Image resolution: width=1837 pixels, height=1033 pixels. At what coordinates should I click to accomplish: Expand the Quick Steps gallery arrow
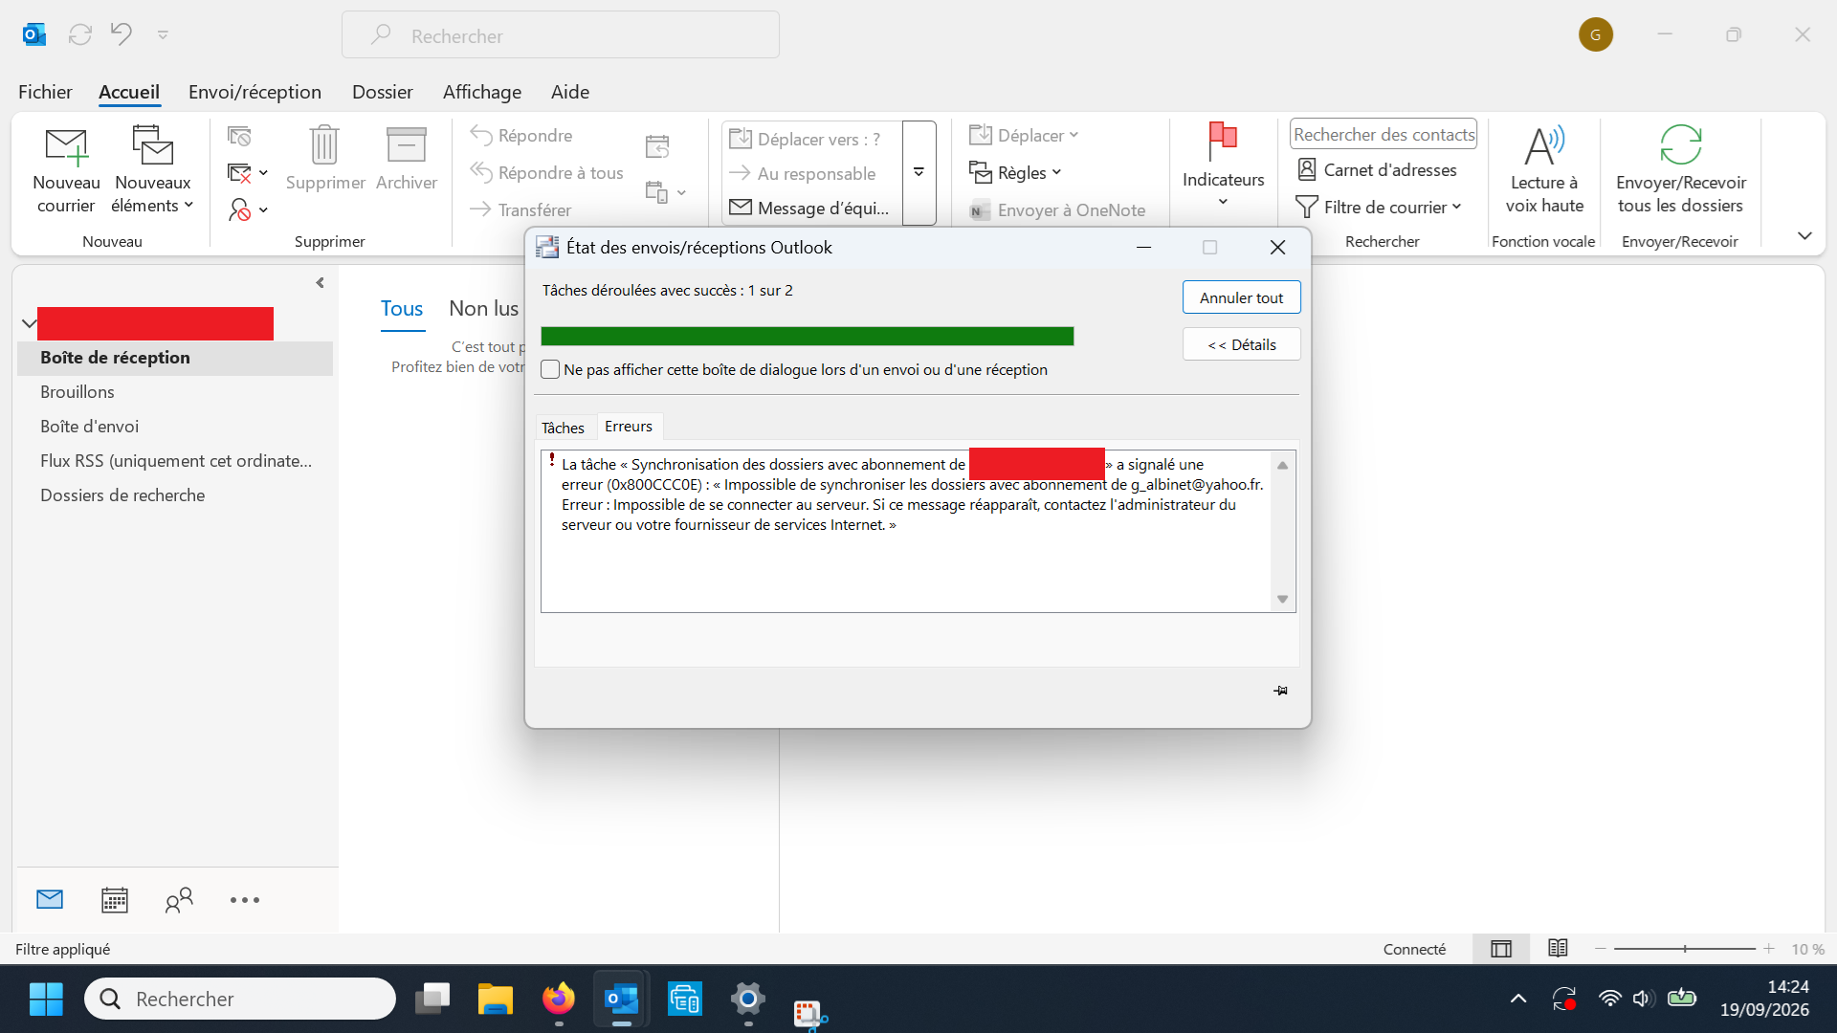(918, 172)
